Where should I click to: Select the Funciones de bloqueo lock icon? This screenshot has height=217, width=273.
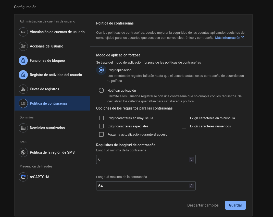tap(23, 61)
